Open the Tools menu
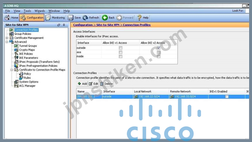Screen dimensions: 252x142 click(27, 11)
